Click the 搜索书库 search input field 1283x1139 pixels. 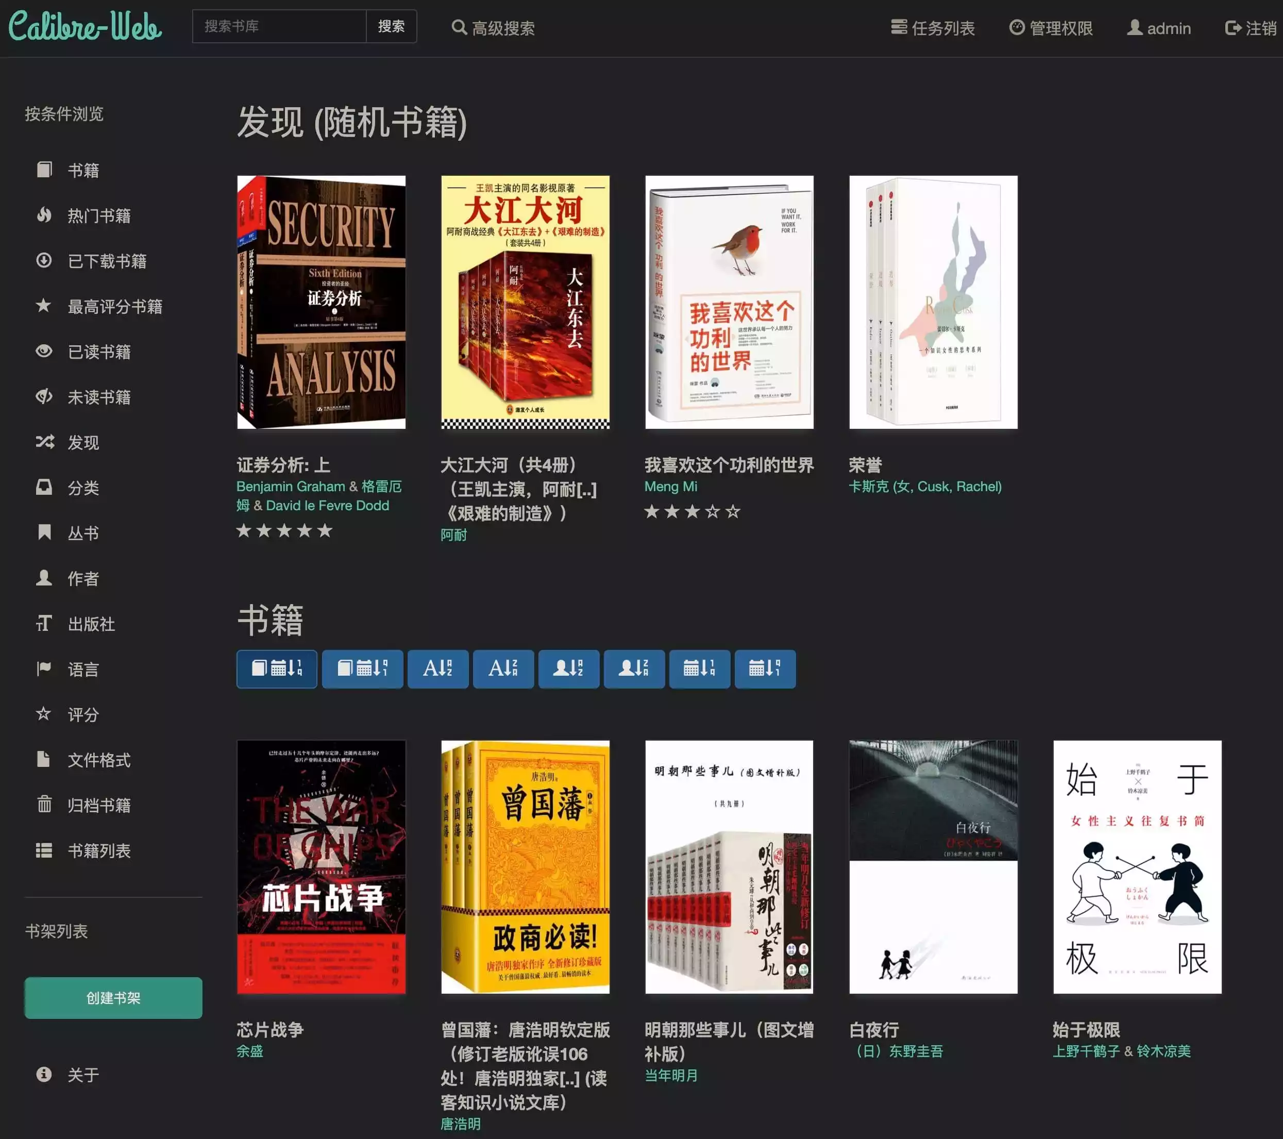pos(279,26)
